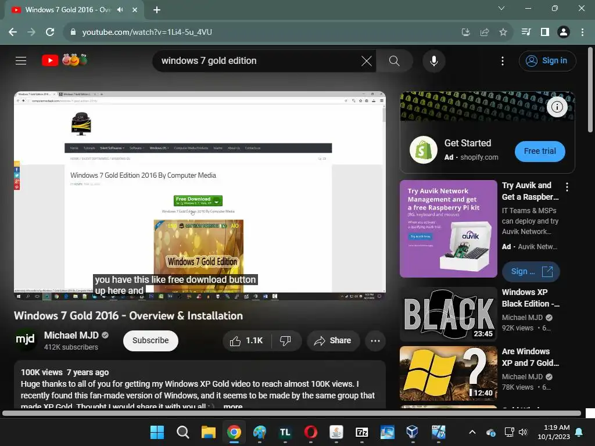The height and width of the screenshot is (446, 595).
Task: Share this page from the address bar
Action: [x=484, y=33]
